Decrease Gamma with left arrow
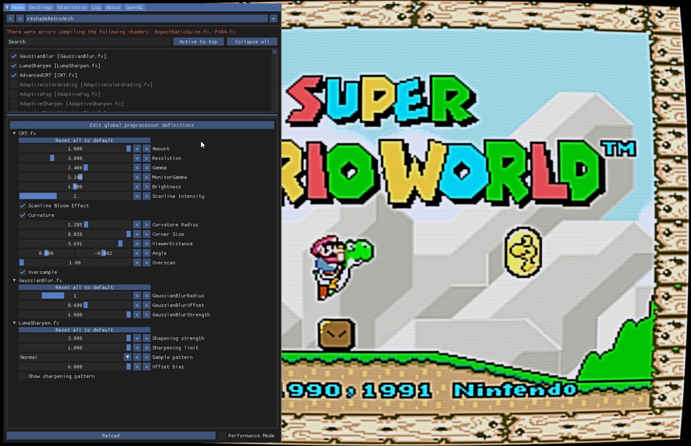This screenshot has height=446, width=691. pyautogui.click(x=137, y=168)
